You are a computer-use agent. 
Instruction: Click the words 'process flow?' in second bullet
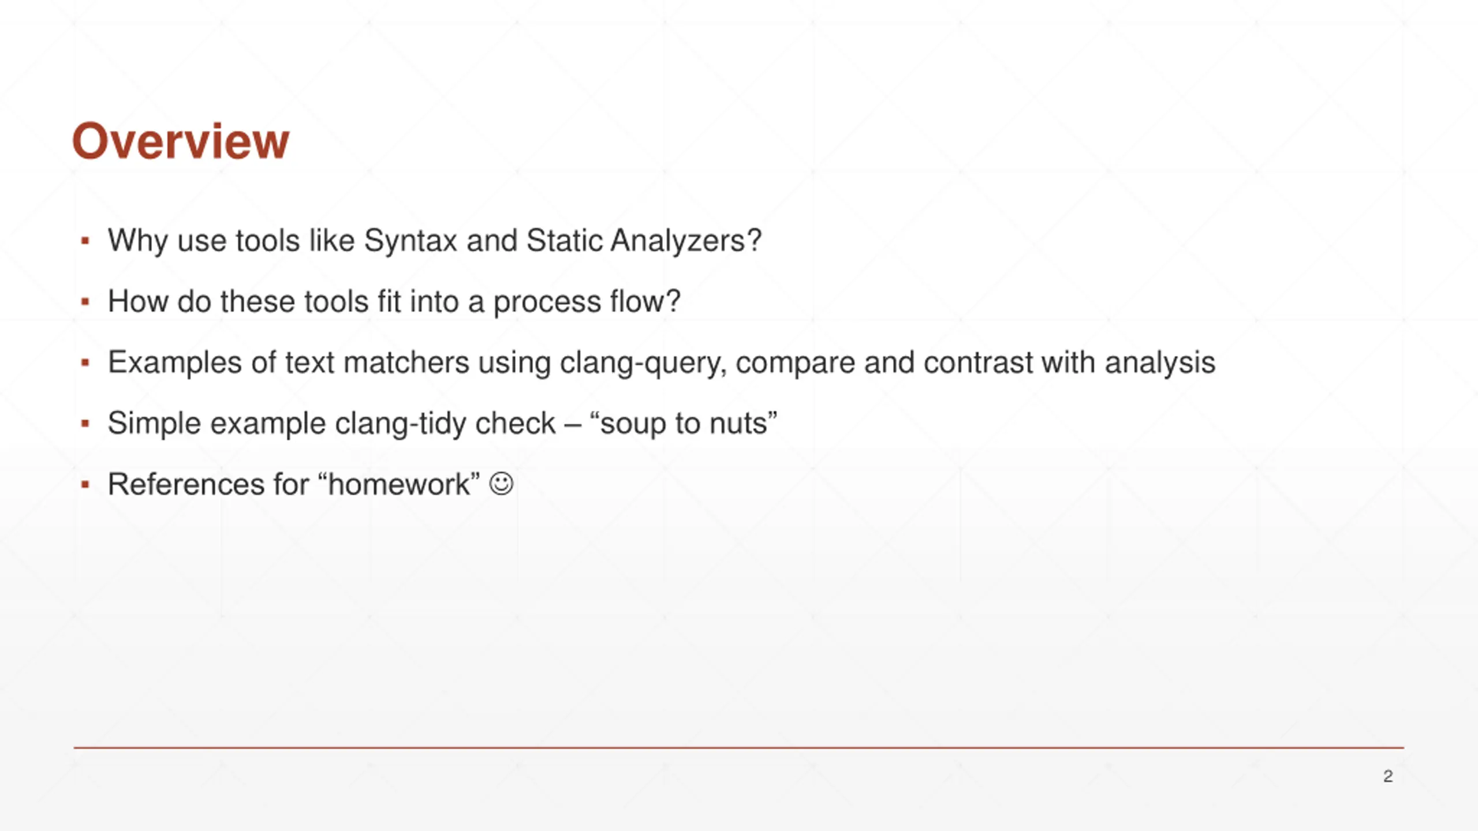pyautogui.click(x=587, y=302)
